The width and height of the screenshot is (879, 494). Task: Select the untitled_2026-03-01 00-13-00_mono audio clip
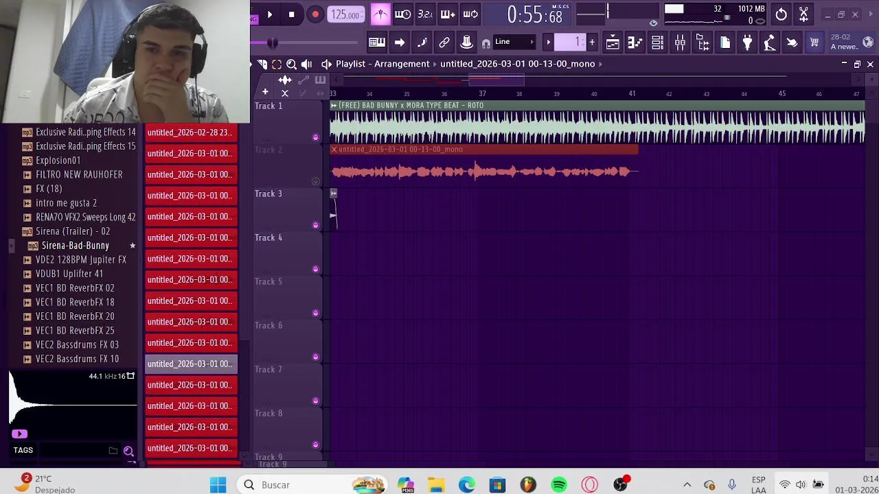[x=484, y=165]
